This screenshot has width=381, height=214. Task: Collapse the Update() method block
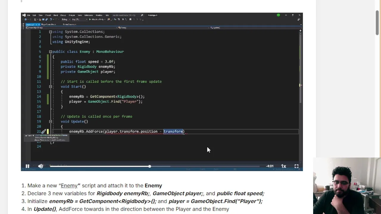(50, 122)
